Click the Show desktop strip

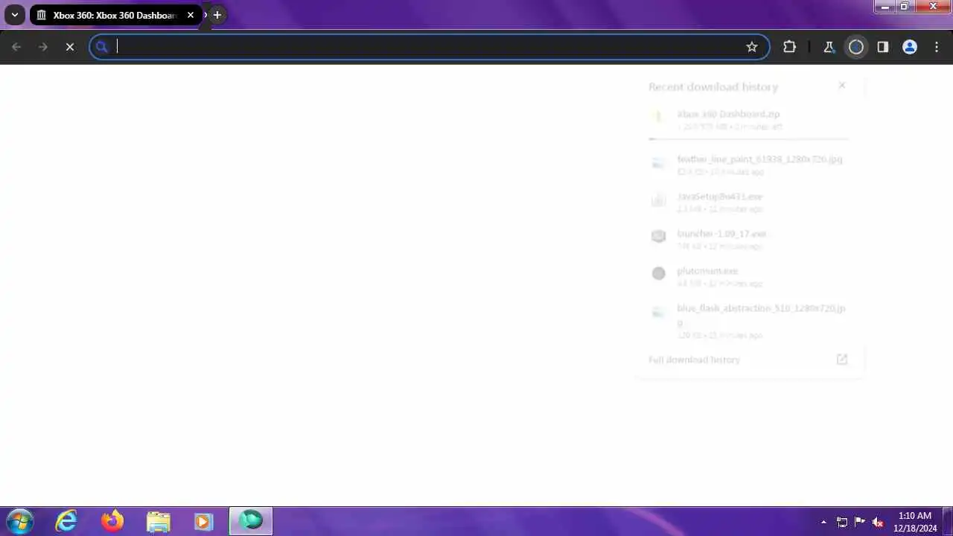pyautogui.click(x=948, y=521)
